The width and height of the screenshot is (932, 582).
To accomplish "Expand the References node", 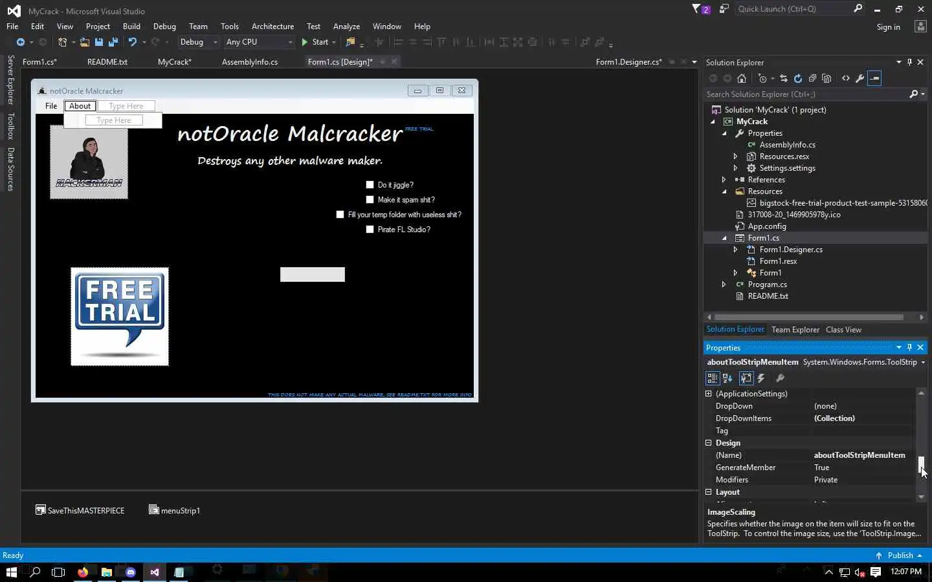I will coord(724,180).
